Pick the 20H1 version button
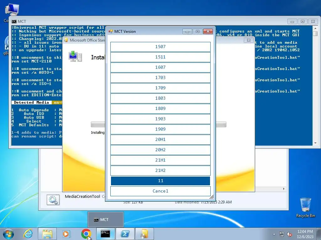Viewport: 321px width, 240px height. (160, 140)
